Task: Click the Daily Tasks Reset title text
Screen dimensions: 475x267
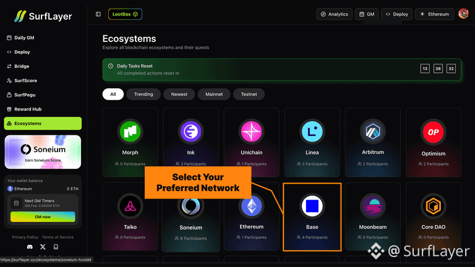Action: (135, 66)
